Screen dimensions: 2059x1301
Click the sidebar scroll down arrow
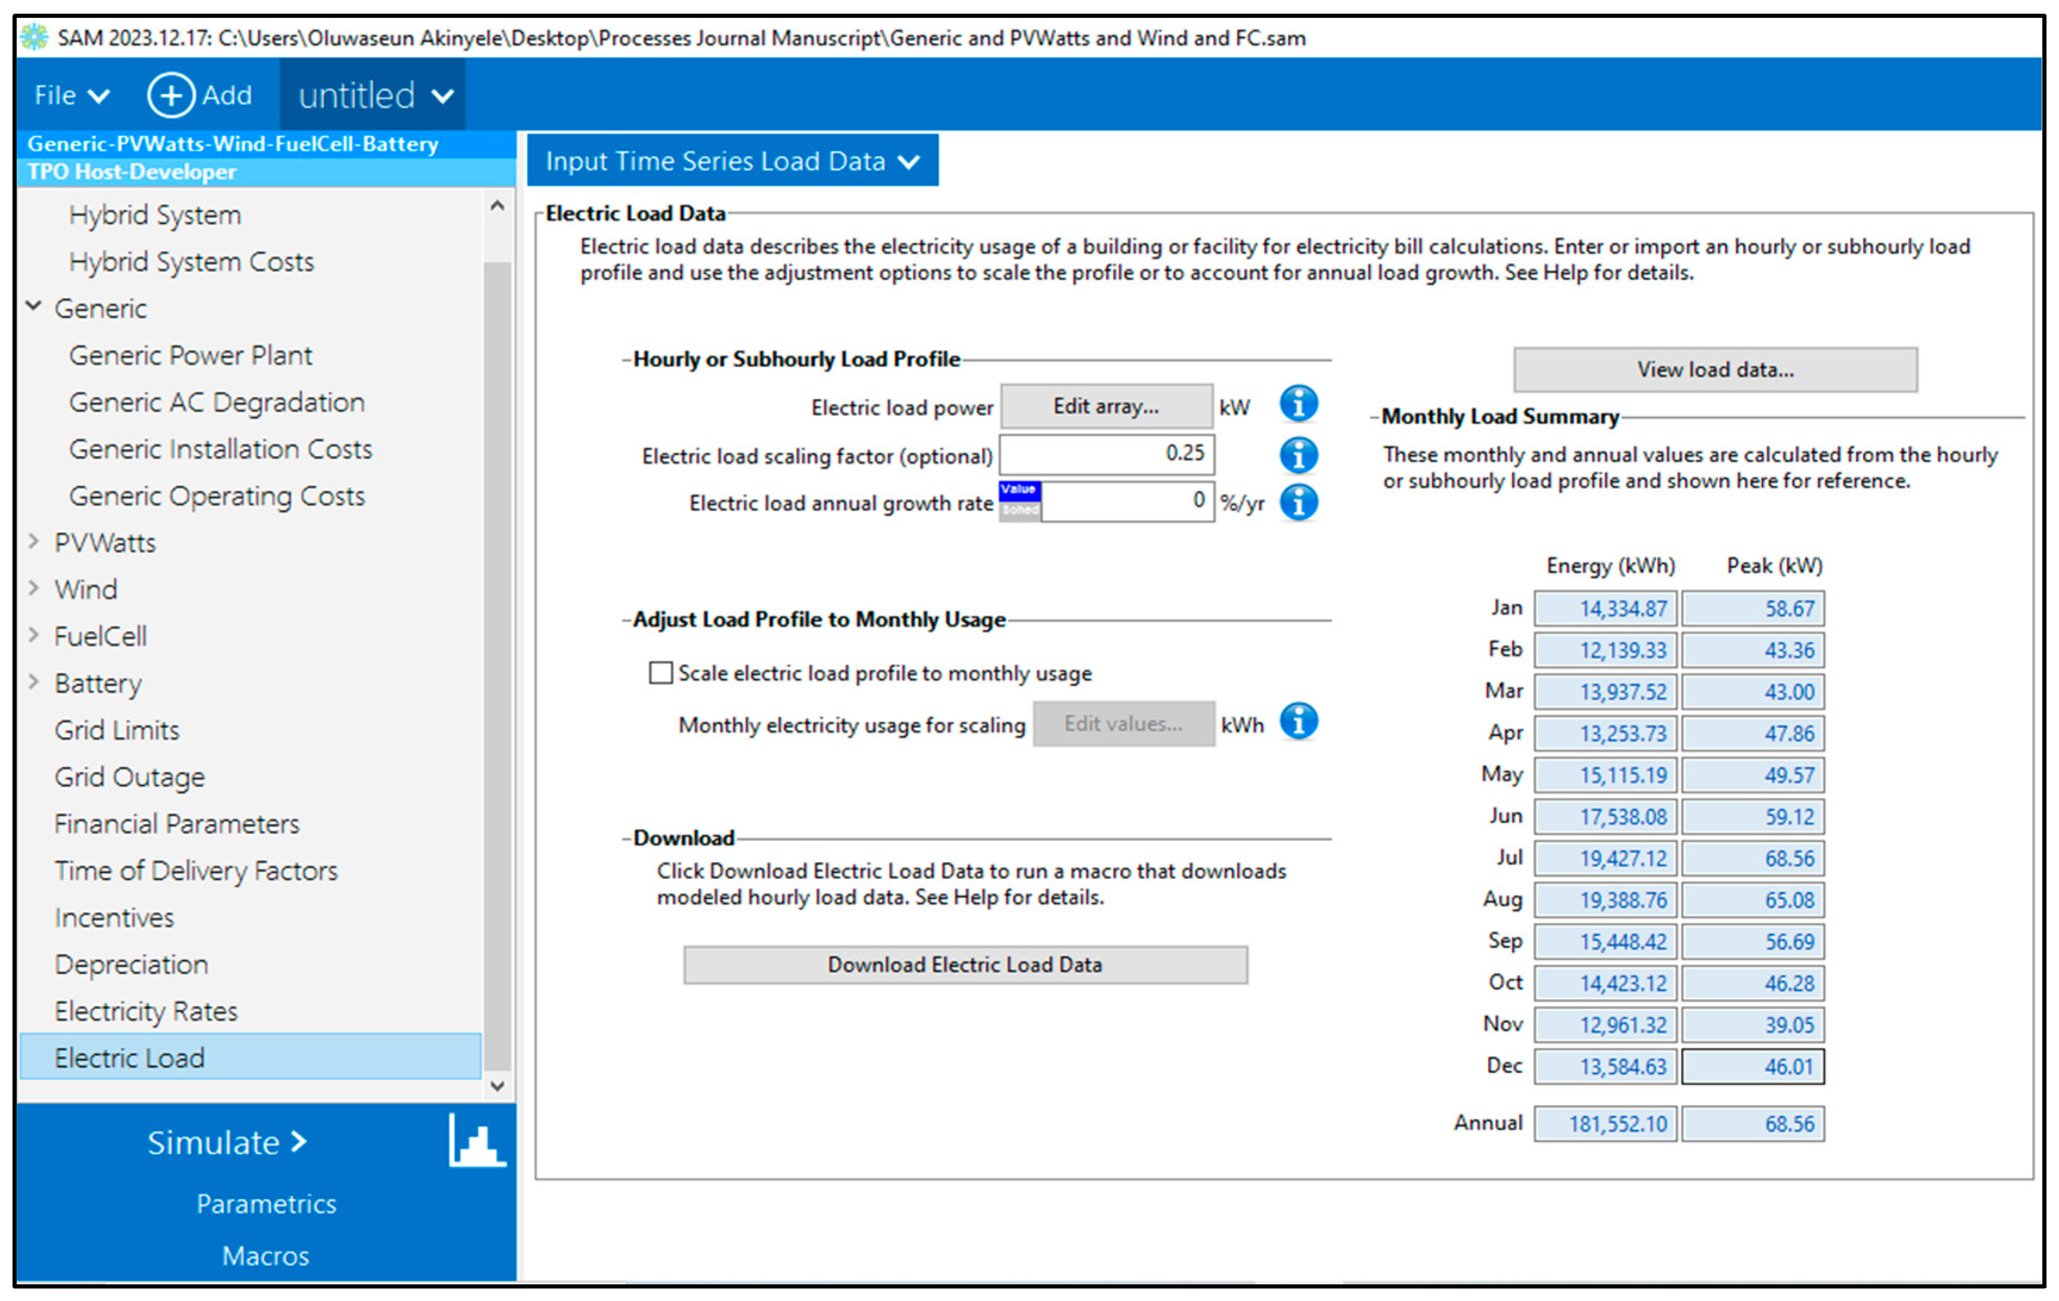click(497, 1086)
